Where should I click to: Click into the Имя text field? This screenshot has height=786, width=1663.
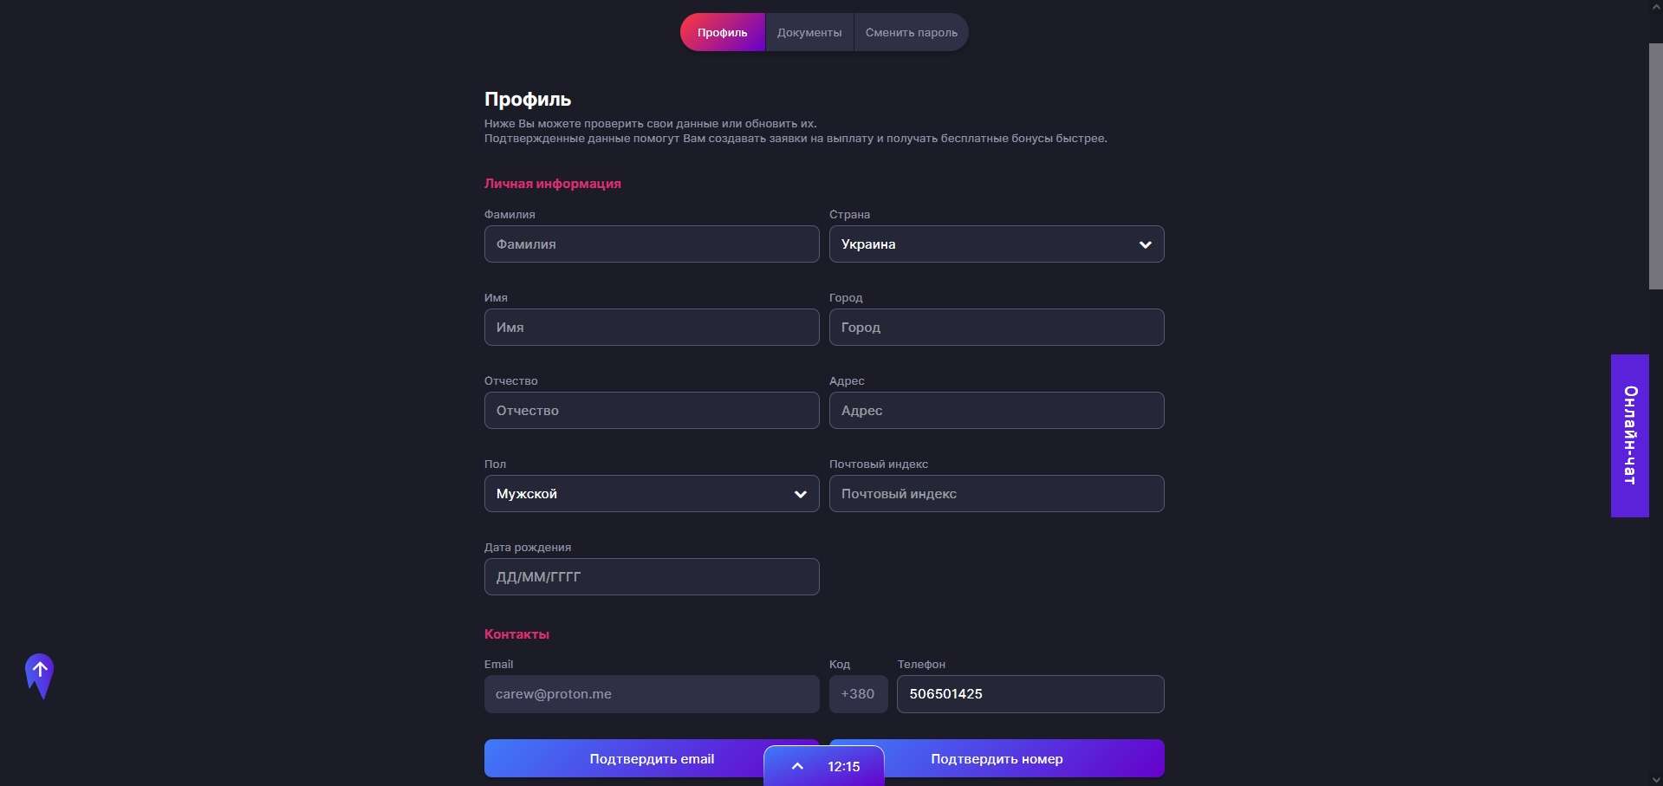651,328
